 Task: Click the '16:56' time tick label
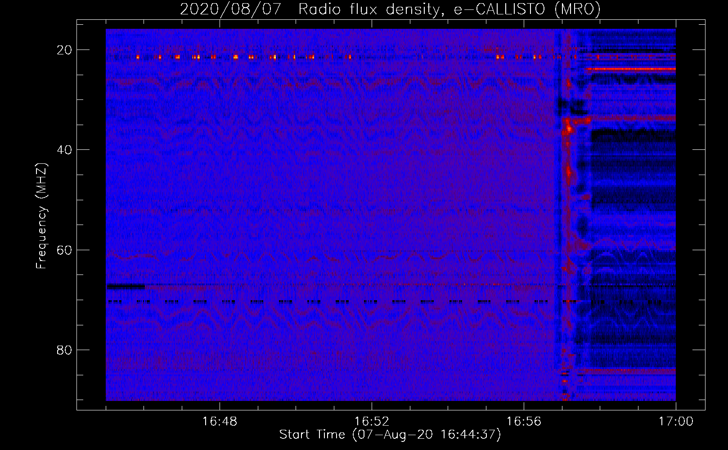(524, 422)
